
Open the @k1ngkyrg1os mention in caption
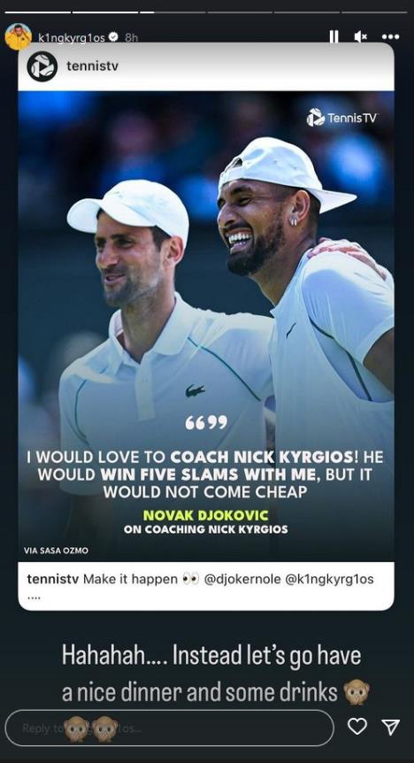pos(329,580)
